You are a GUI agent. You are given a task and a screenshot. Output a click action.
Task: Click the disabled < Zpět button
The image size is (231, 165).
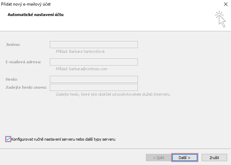click(x=158, y=157)
